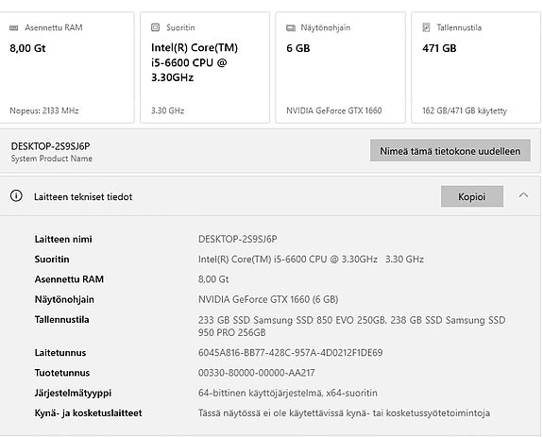This screenshot has height=437, width=543.
Task: Click the processor Suoritin icon
Action: click(156, 27)
